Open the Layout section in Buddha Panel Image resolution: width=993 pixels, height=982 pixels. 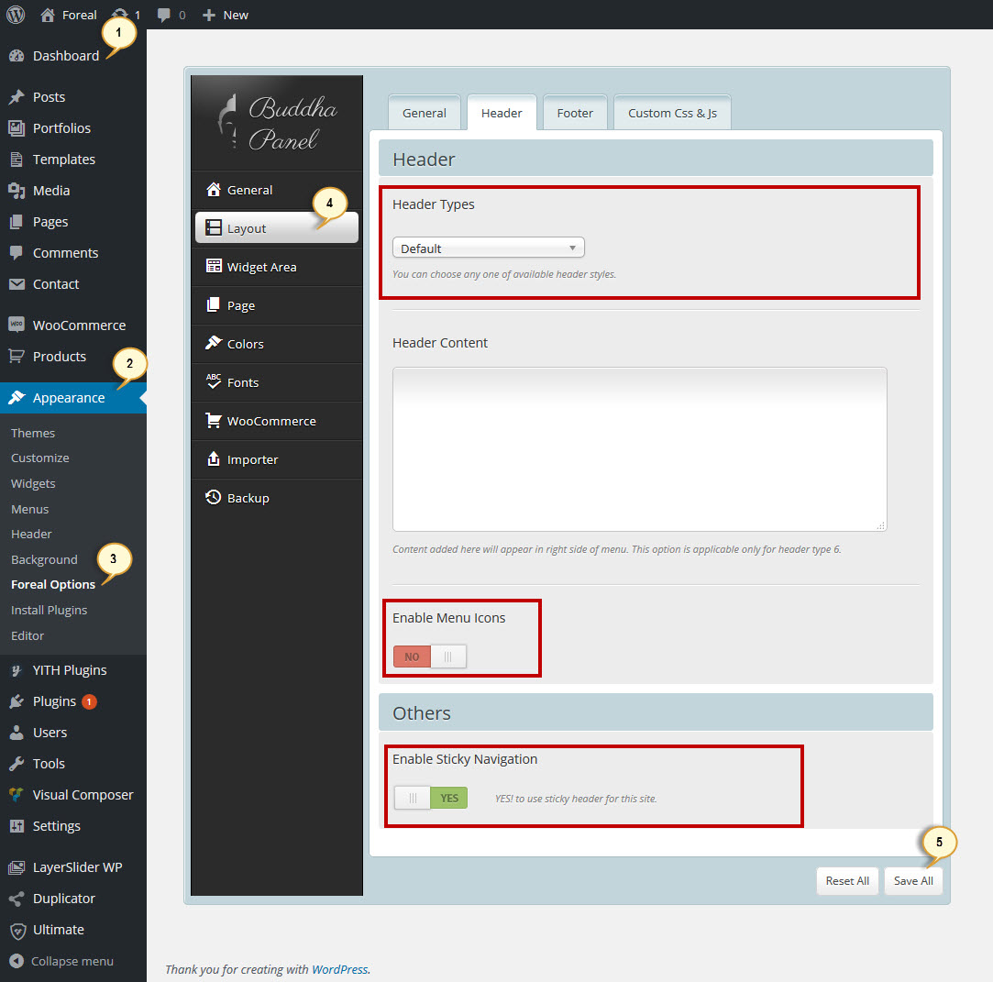point(277,228)
